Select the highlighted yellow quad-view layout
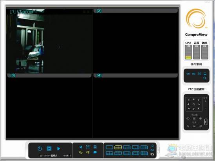215x161 pixels. click(118, 147)
